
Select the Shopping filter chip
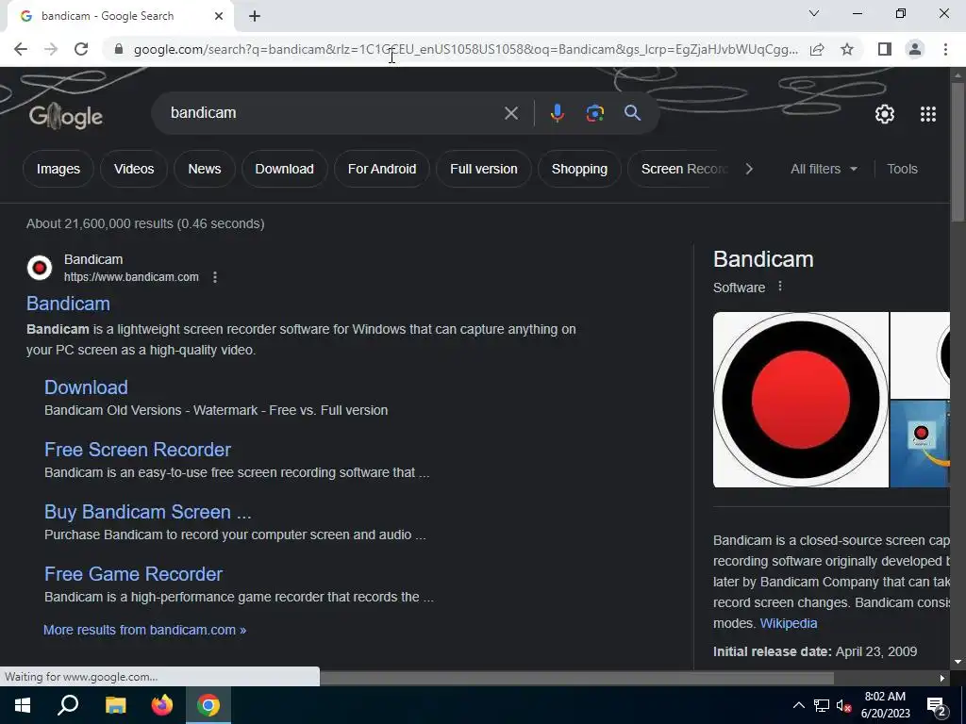[580, 169]
